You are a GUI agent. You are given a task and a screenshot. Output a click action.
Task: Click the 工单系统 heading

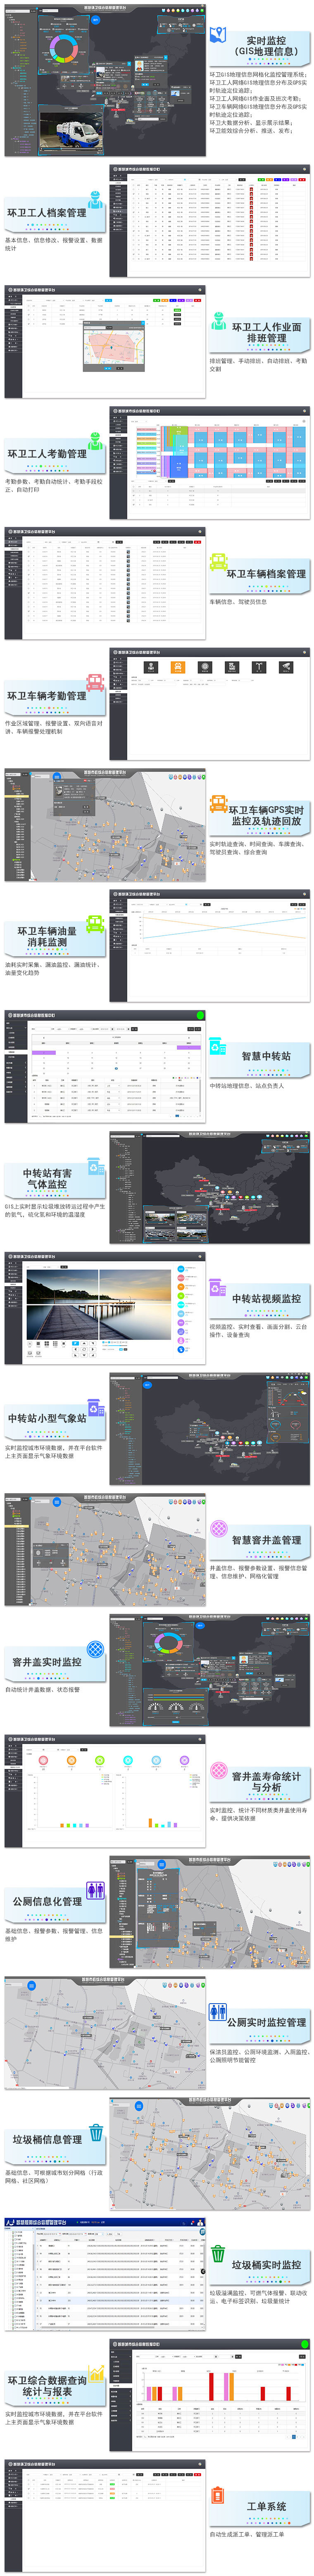[x=266, y=2507]
